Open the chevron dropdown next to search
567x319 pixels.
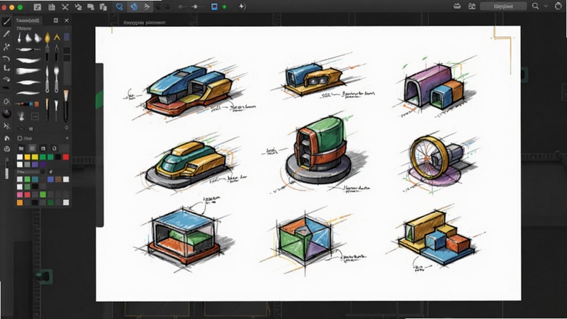(546, 6)
